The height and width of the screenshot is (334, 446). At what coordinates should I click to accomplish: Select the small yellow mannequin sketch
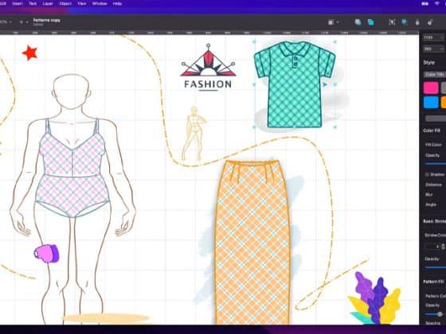click(194, 134)
